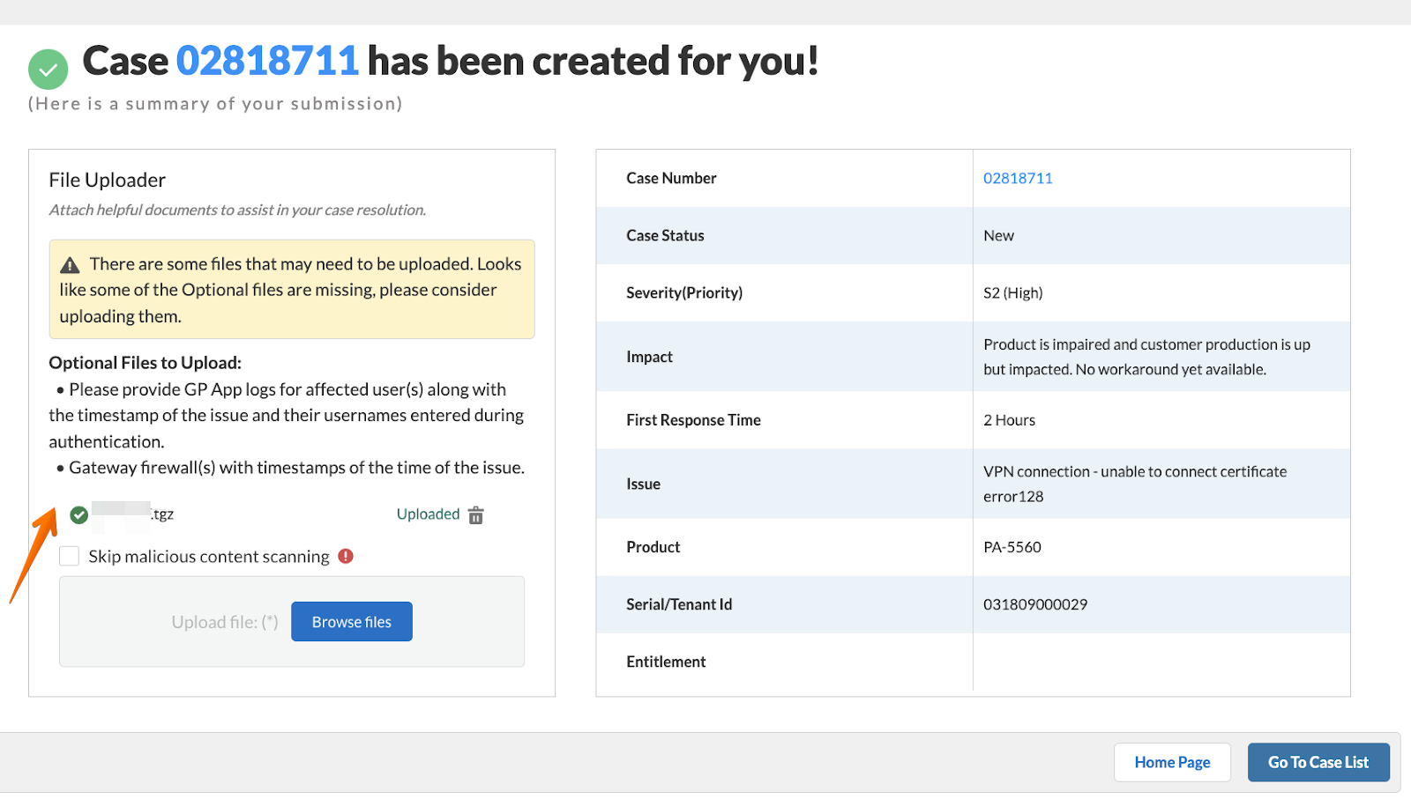
Task: Go to the Home Page
Action: pyautogui.click(x=1171, y=762)
